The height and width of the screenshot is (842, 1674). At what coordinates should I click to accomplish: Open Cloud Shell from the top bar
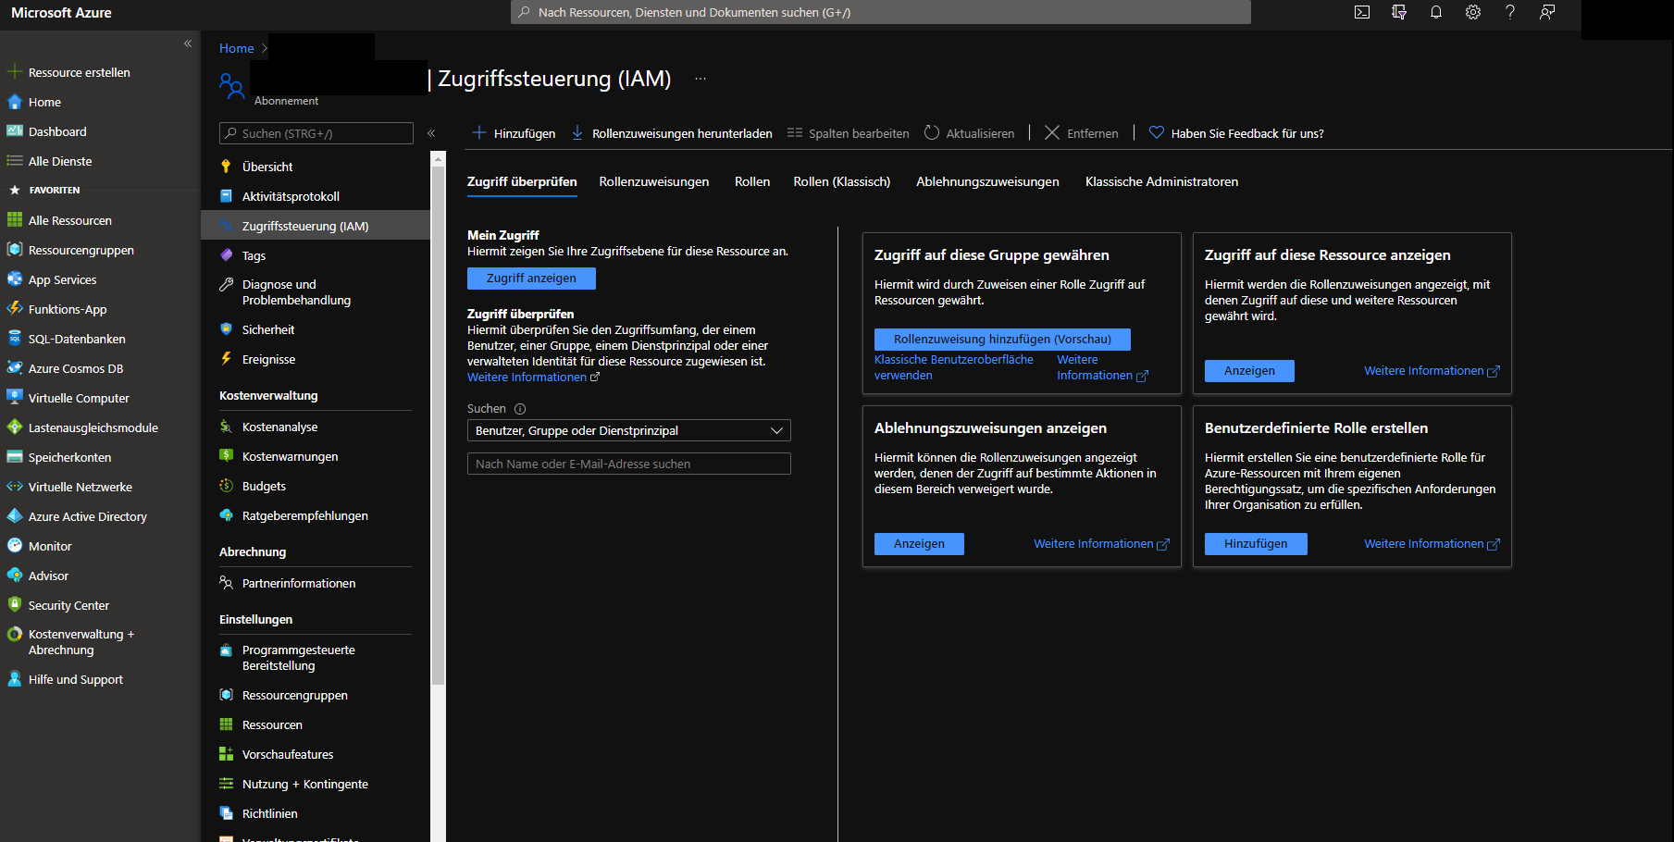tap(1362, 12)
